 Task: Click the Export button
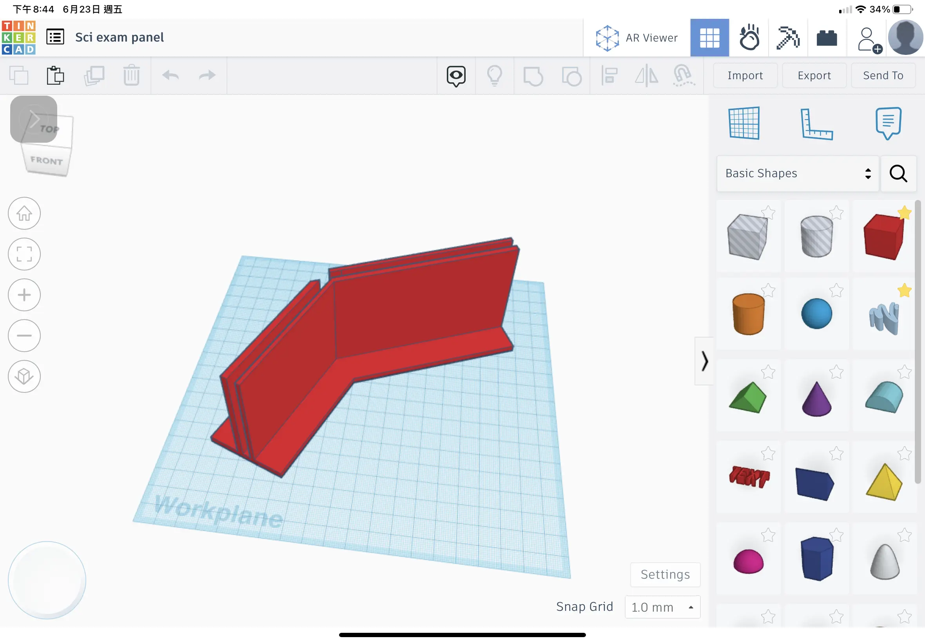point(814,75)
